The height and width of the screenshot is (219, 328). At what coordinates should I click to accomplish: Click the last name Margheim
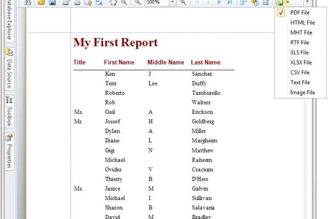point(204,141)
